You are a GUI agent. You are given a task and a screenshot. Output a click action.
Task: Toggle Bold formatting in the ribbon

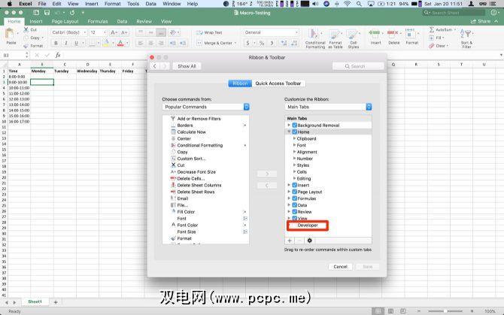(x=56, y=43)
